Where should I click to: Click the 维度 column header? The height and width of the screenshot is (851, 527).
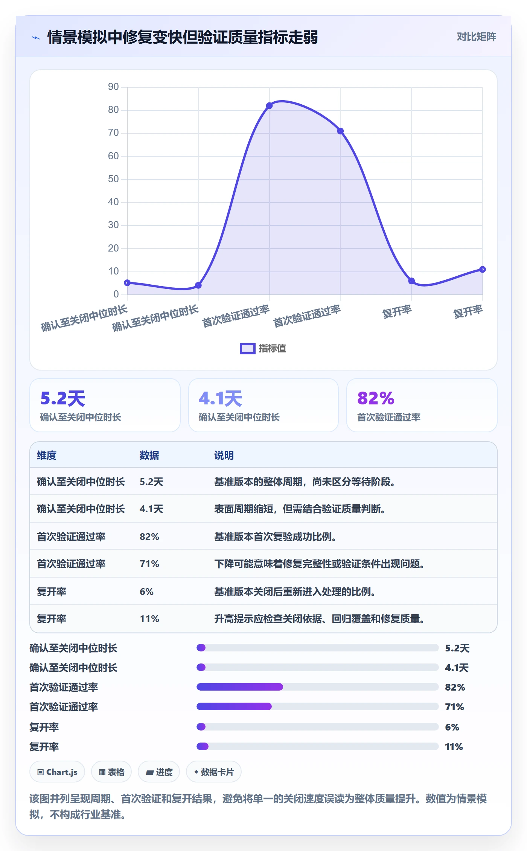[47, 455]
